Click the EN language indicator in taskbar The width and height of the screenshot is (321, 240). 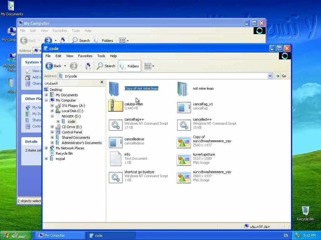(286, 236)
